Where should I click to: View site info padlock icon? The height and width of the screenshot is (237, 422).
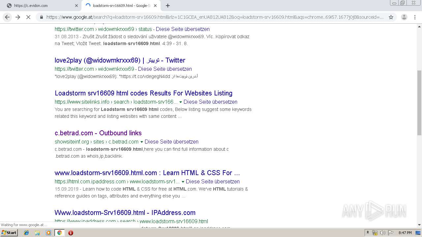[41, 17]
